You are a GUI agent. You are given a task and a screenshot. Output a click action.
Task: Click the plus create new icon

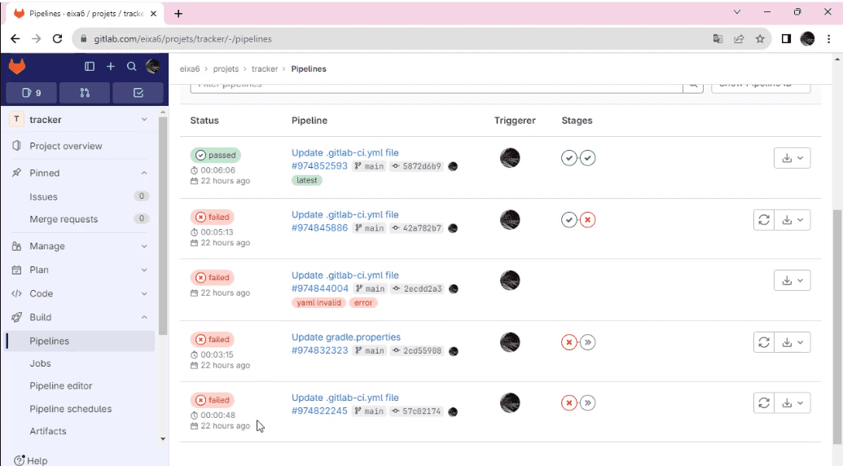111,67
